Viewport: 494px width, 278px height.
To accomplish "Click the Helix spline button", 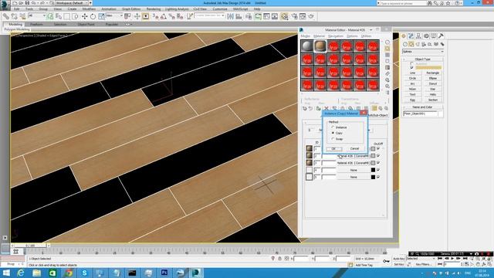I will pyautogui.click(x=433, y=94).
